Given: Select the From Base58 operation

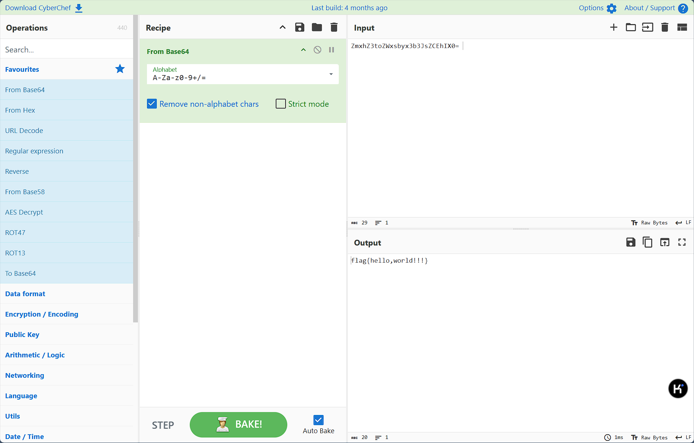Looking at the screenshot, I should point(67,192).
